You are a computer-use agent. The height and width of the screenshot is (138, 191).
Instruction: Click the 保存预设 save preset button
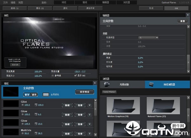click(85, 92)
